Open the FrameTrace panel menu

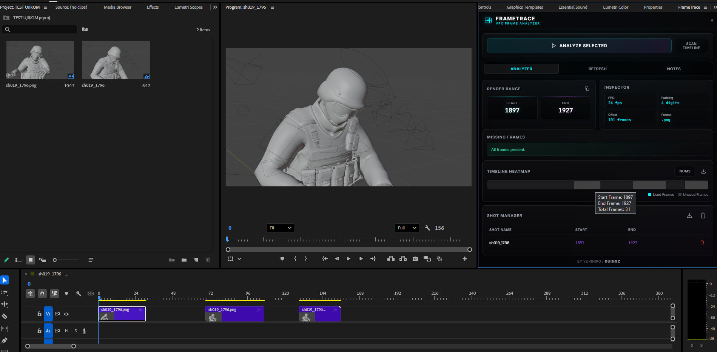coord(705,7)
